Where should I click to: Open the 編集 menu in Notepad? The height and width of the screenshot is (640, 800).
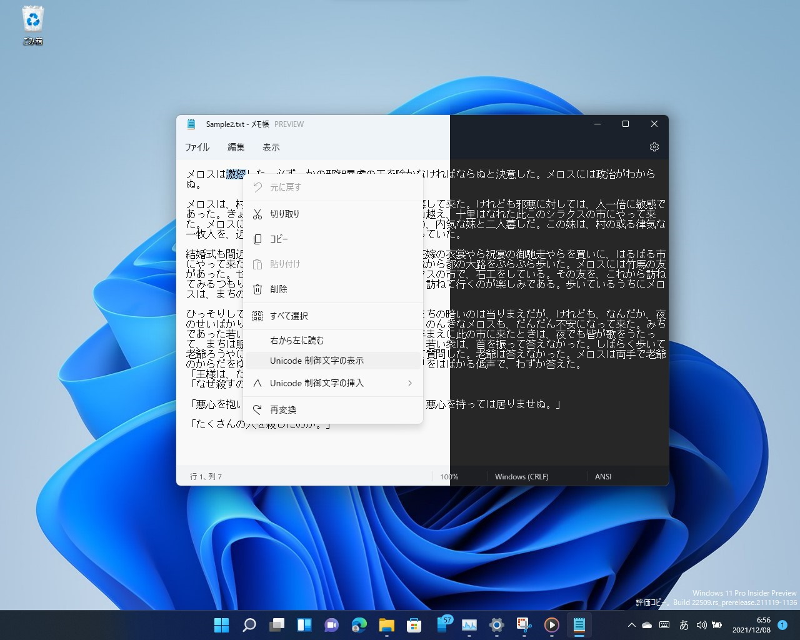236,147
